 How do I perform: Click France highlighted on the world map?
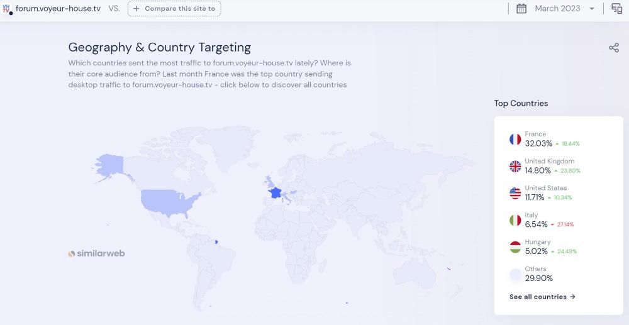coord(275,192)
